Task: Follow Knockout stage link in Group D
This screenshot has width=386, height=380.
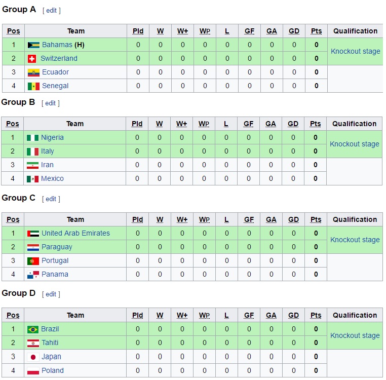Action: tap(355, 336)
